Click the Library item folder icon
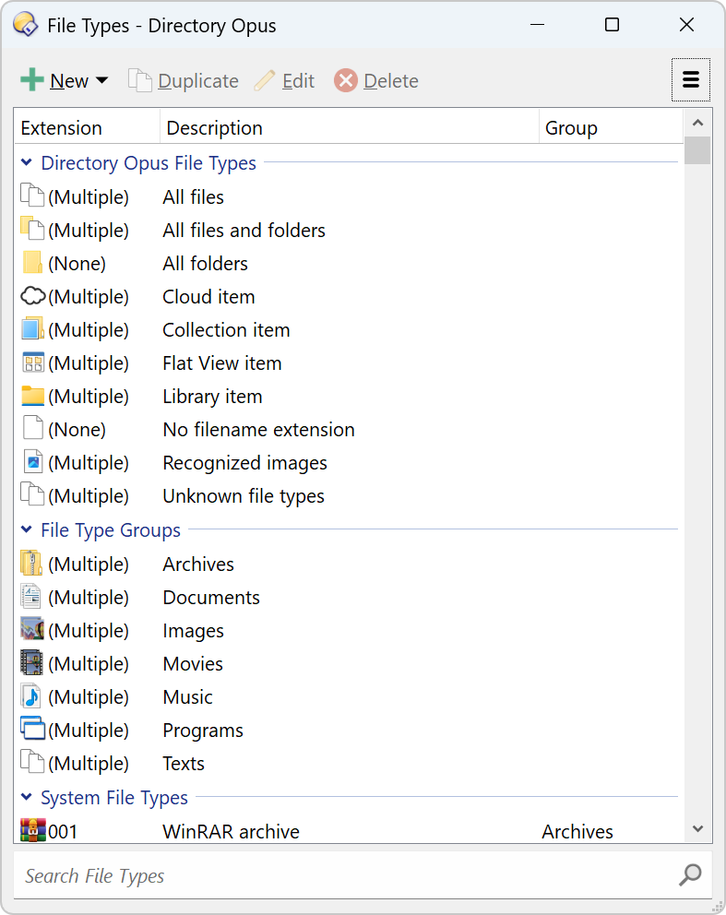Viewport: 726px width, 915px height. [32, 397]
